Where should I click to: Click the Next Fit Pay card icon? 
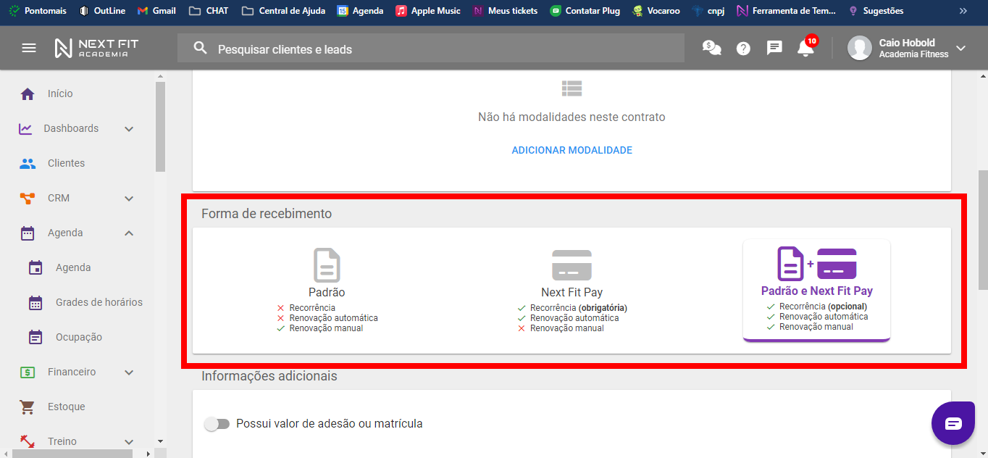572,265
